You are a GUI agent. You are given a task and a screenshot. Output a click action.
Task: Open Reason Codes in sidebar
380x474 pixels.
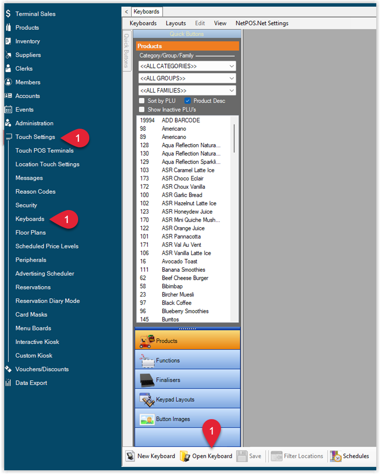35,191
